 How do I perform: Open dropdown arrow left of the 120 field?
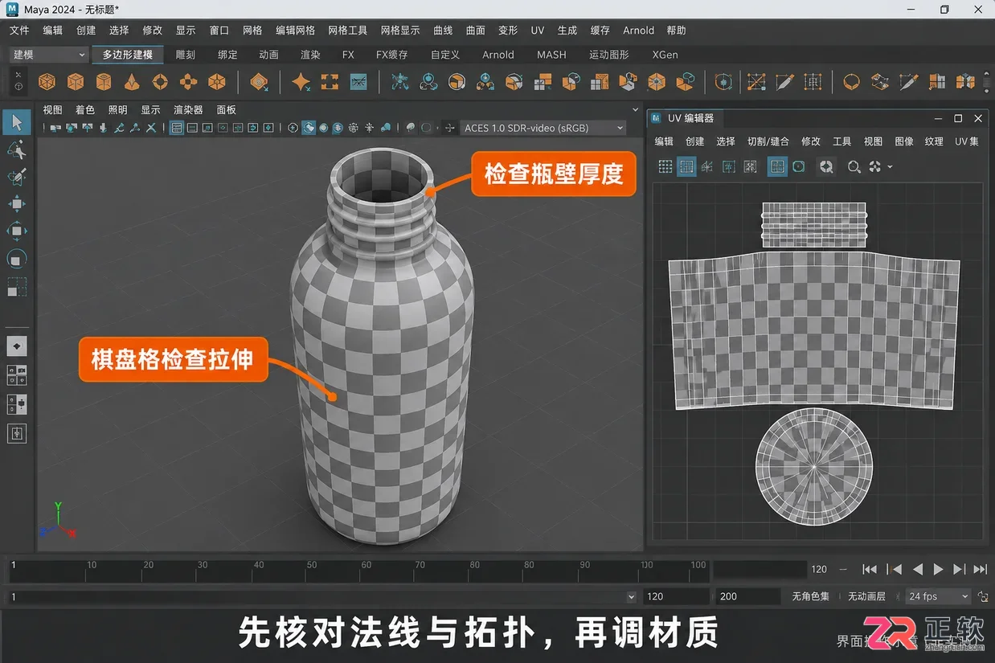point(631,597)
